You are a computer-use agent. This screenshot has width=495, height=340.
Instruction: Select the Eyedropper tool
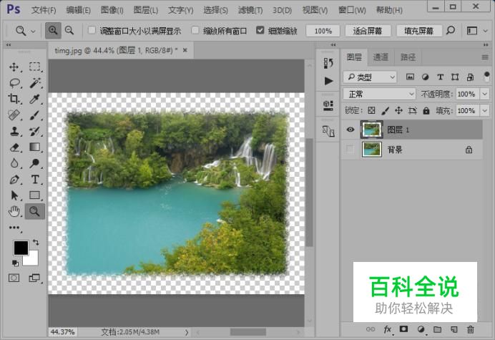[34, 99]
